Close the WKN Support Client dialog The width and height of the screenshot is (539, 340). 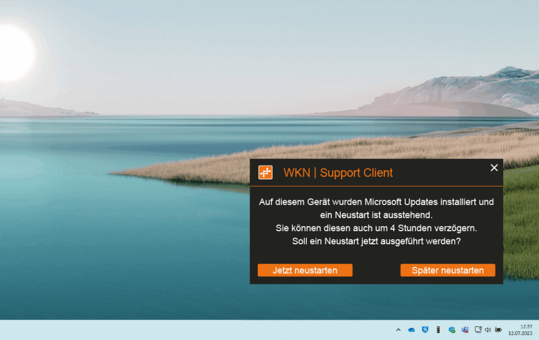point(494,168)
